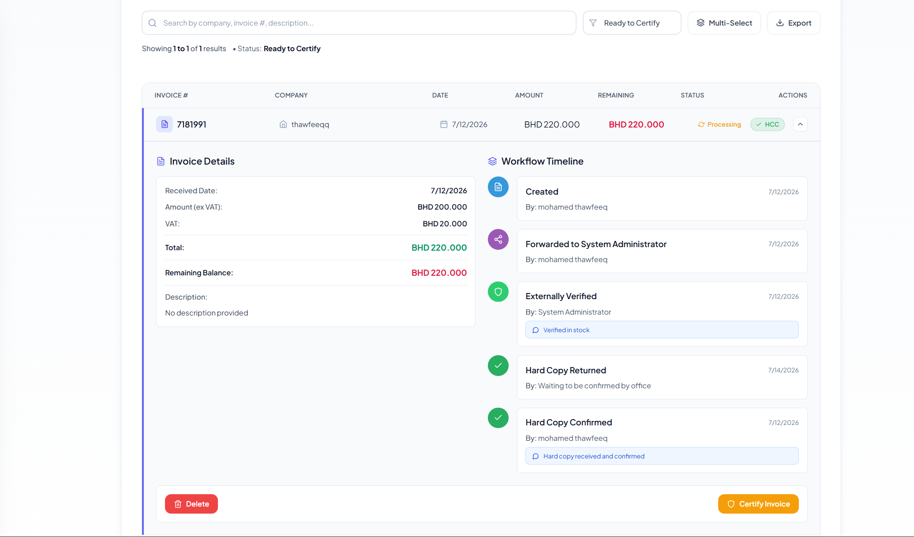This screenshot has width=914, height=537.
Task: Click the company building icon beside thawfeeqq
Action: pos(283,124)
